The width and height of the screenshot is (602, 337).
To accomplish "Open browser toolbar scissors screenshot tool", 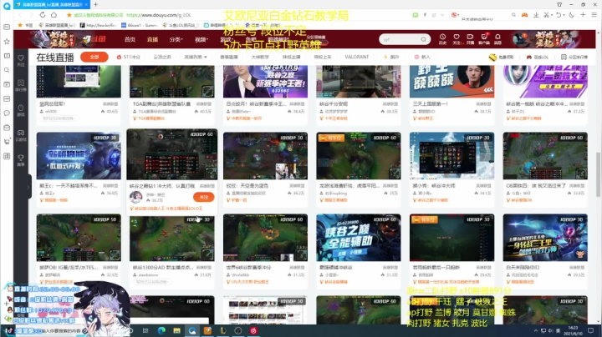I will 546,15.
